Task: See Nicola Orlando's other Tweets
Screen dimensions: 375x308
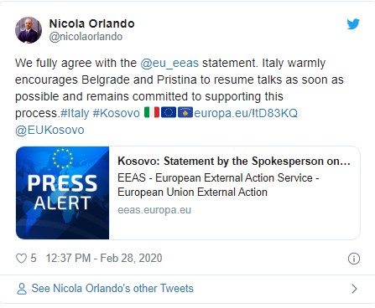Action: pos(112,289)
